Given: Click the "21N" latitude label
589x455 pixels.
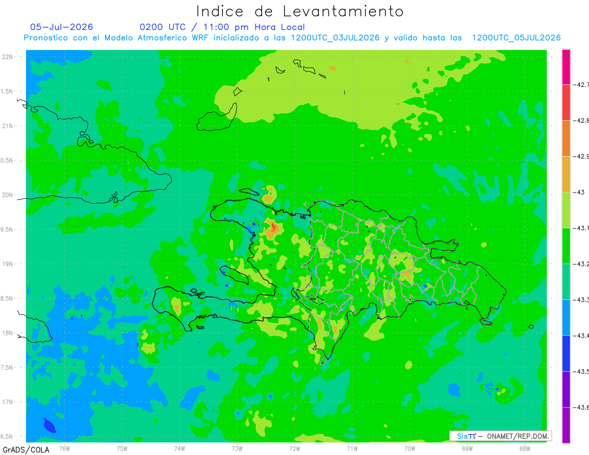Looking at the screenshot, I should (x=8, y=126).
